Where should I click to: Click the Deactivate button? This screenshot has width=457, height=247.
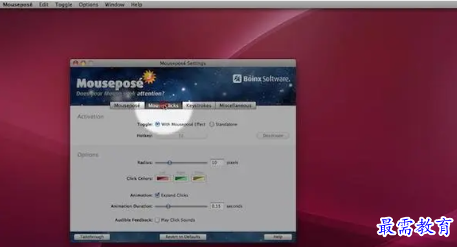(x=273, y=136)
